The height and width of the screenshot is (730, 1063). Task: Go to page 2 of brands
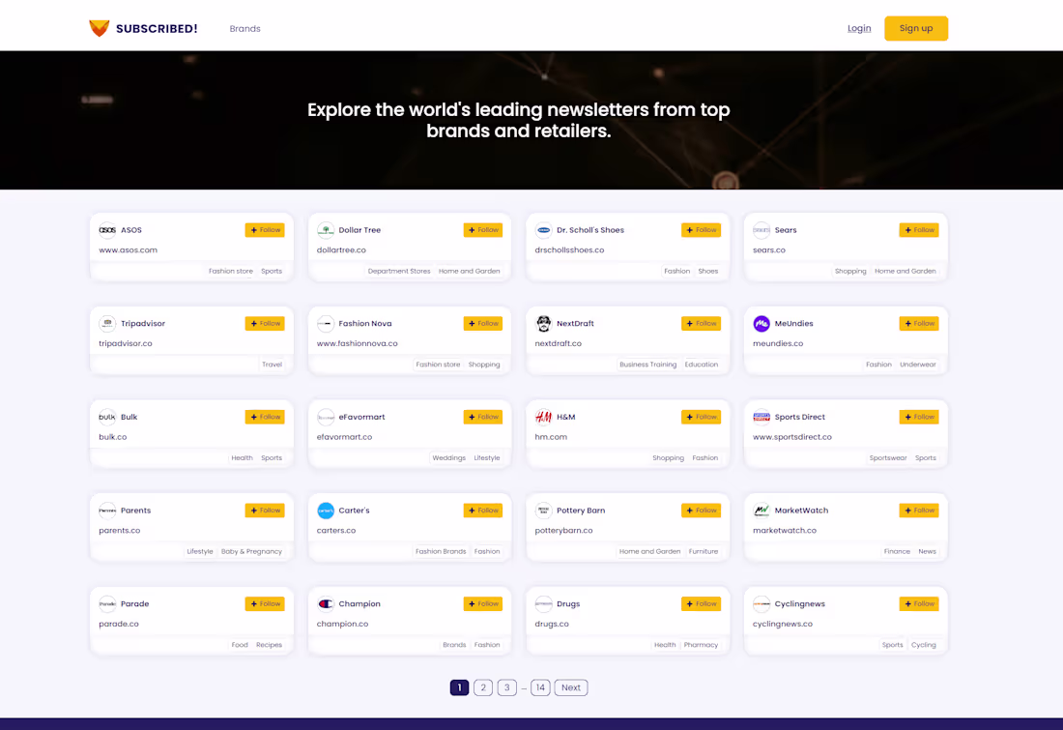[x=483, y=686]
